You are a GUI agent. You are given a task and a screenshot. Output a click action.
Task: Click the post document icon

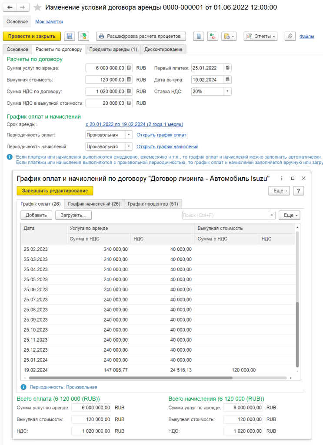coord(83,36)
